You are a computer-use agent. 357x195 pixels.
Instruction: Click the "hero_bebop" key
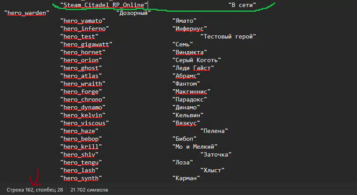(81, 139)
